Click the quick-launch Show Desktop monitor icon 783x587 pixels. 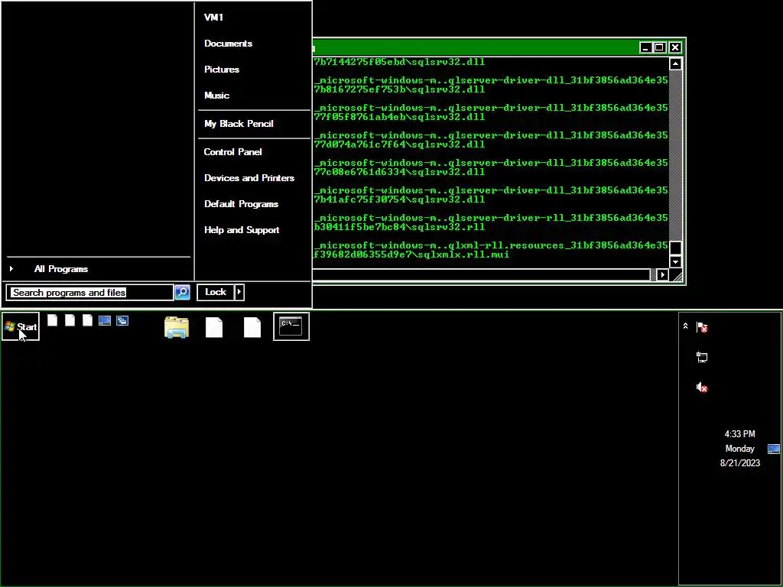click(104, 320)
